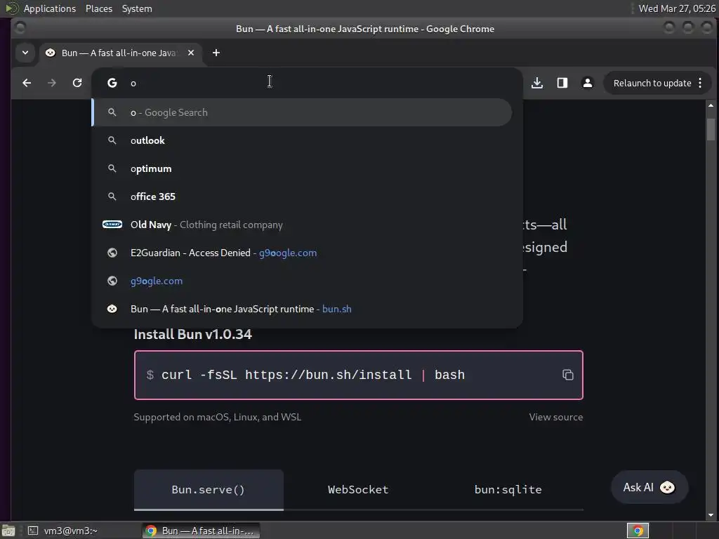Screen dimensions: 719x539
Task: Click magnifier icon next to office 365
Action: (112, 197)
